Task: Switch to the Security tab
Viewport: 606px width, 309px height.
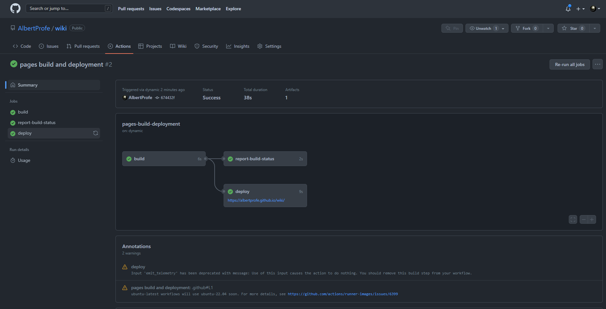Action: 206,46
